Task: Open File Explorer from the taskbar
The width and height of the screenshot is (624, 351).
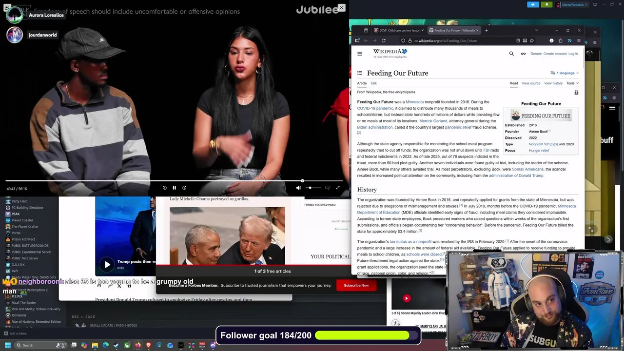Action: (95, 345)
